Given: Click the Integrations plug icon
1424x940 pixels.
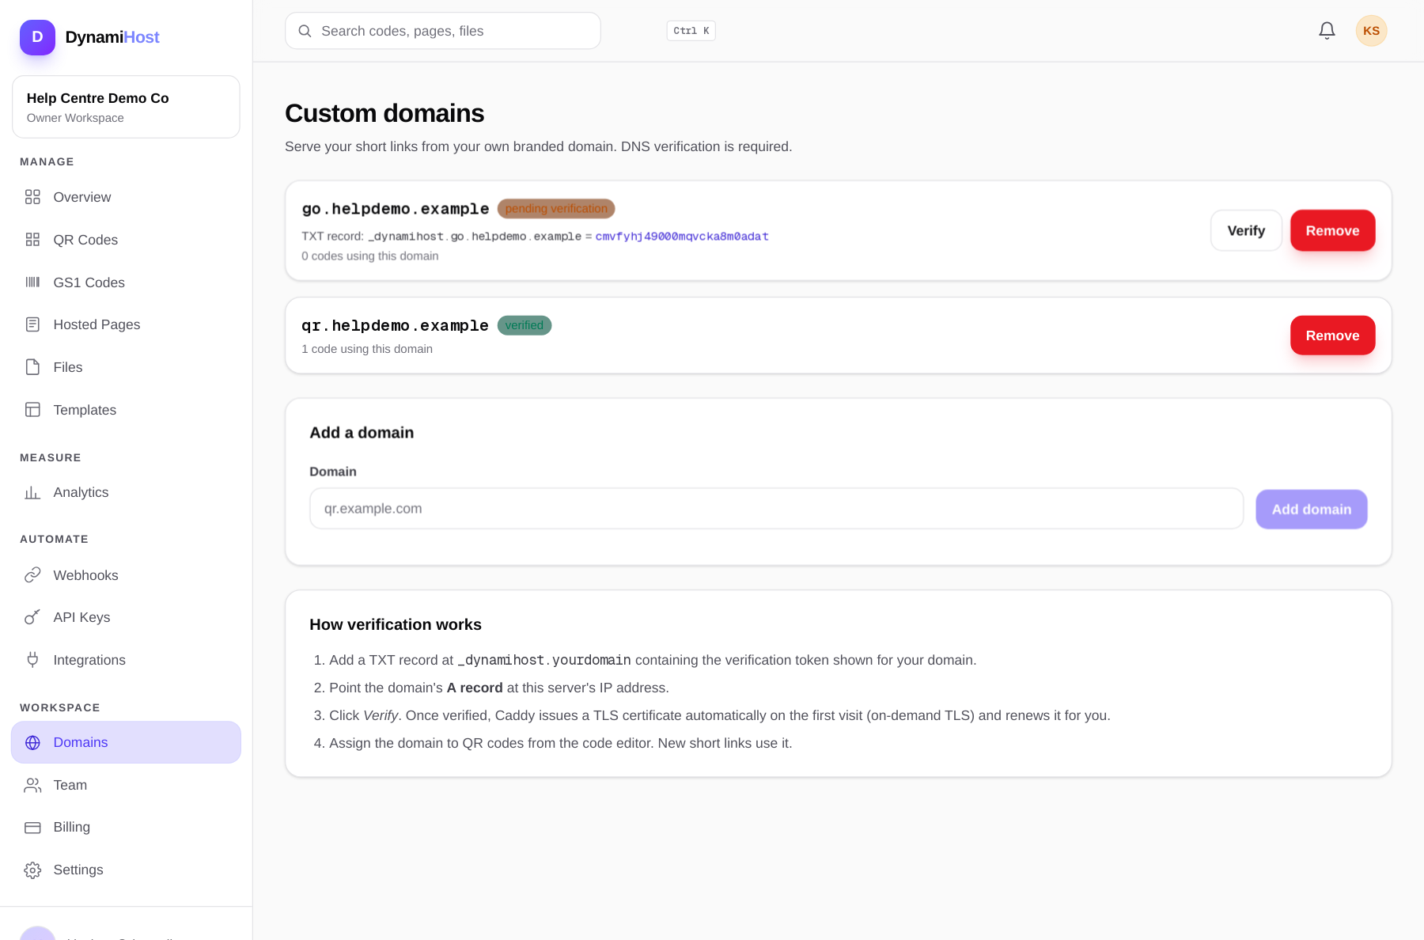Looking at the screenshot, I should point(32,660).
